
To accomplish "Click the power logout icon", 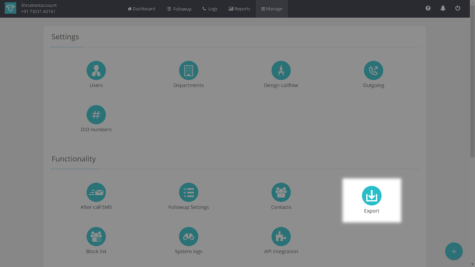I will pyautogui.click(x=458, y=8).
